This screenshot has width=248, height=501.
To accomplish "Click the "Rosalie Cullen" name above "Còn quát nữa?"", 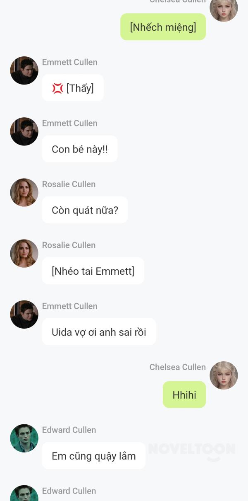I will 69,184.
